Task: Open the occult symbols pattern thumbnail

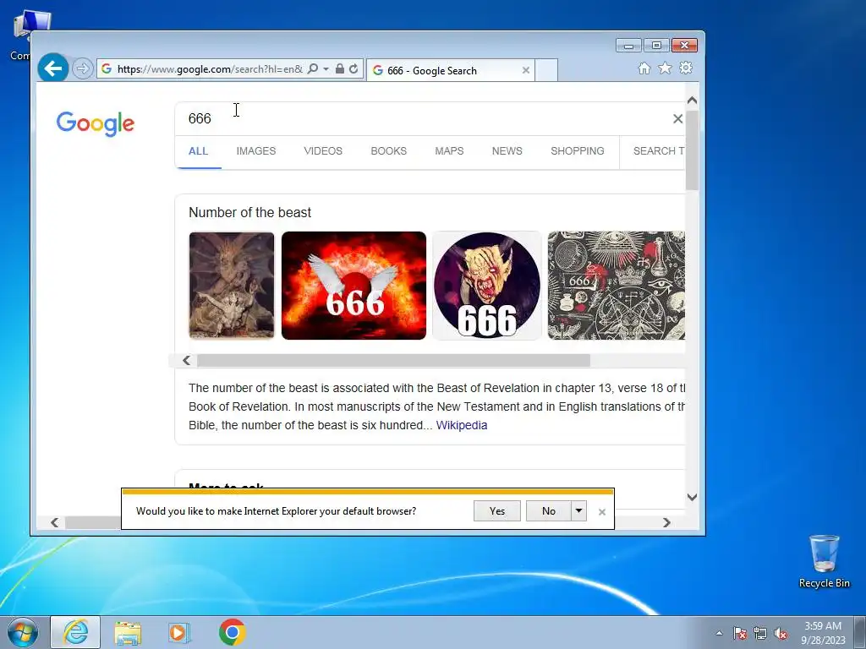Action: click(x=616, y=286)
